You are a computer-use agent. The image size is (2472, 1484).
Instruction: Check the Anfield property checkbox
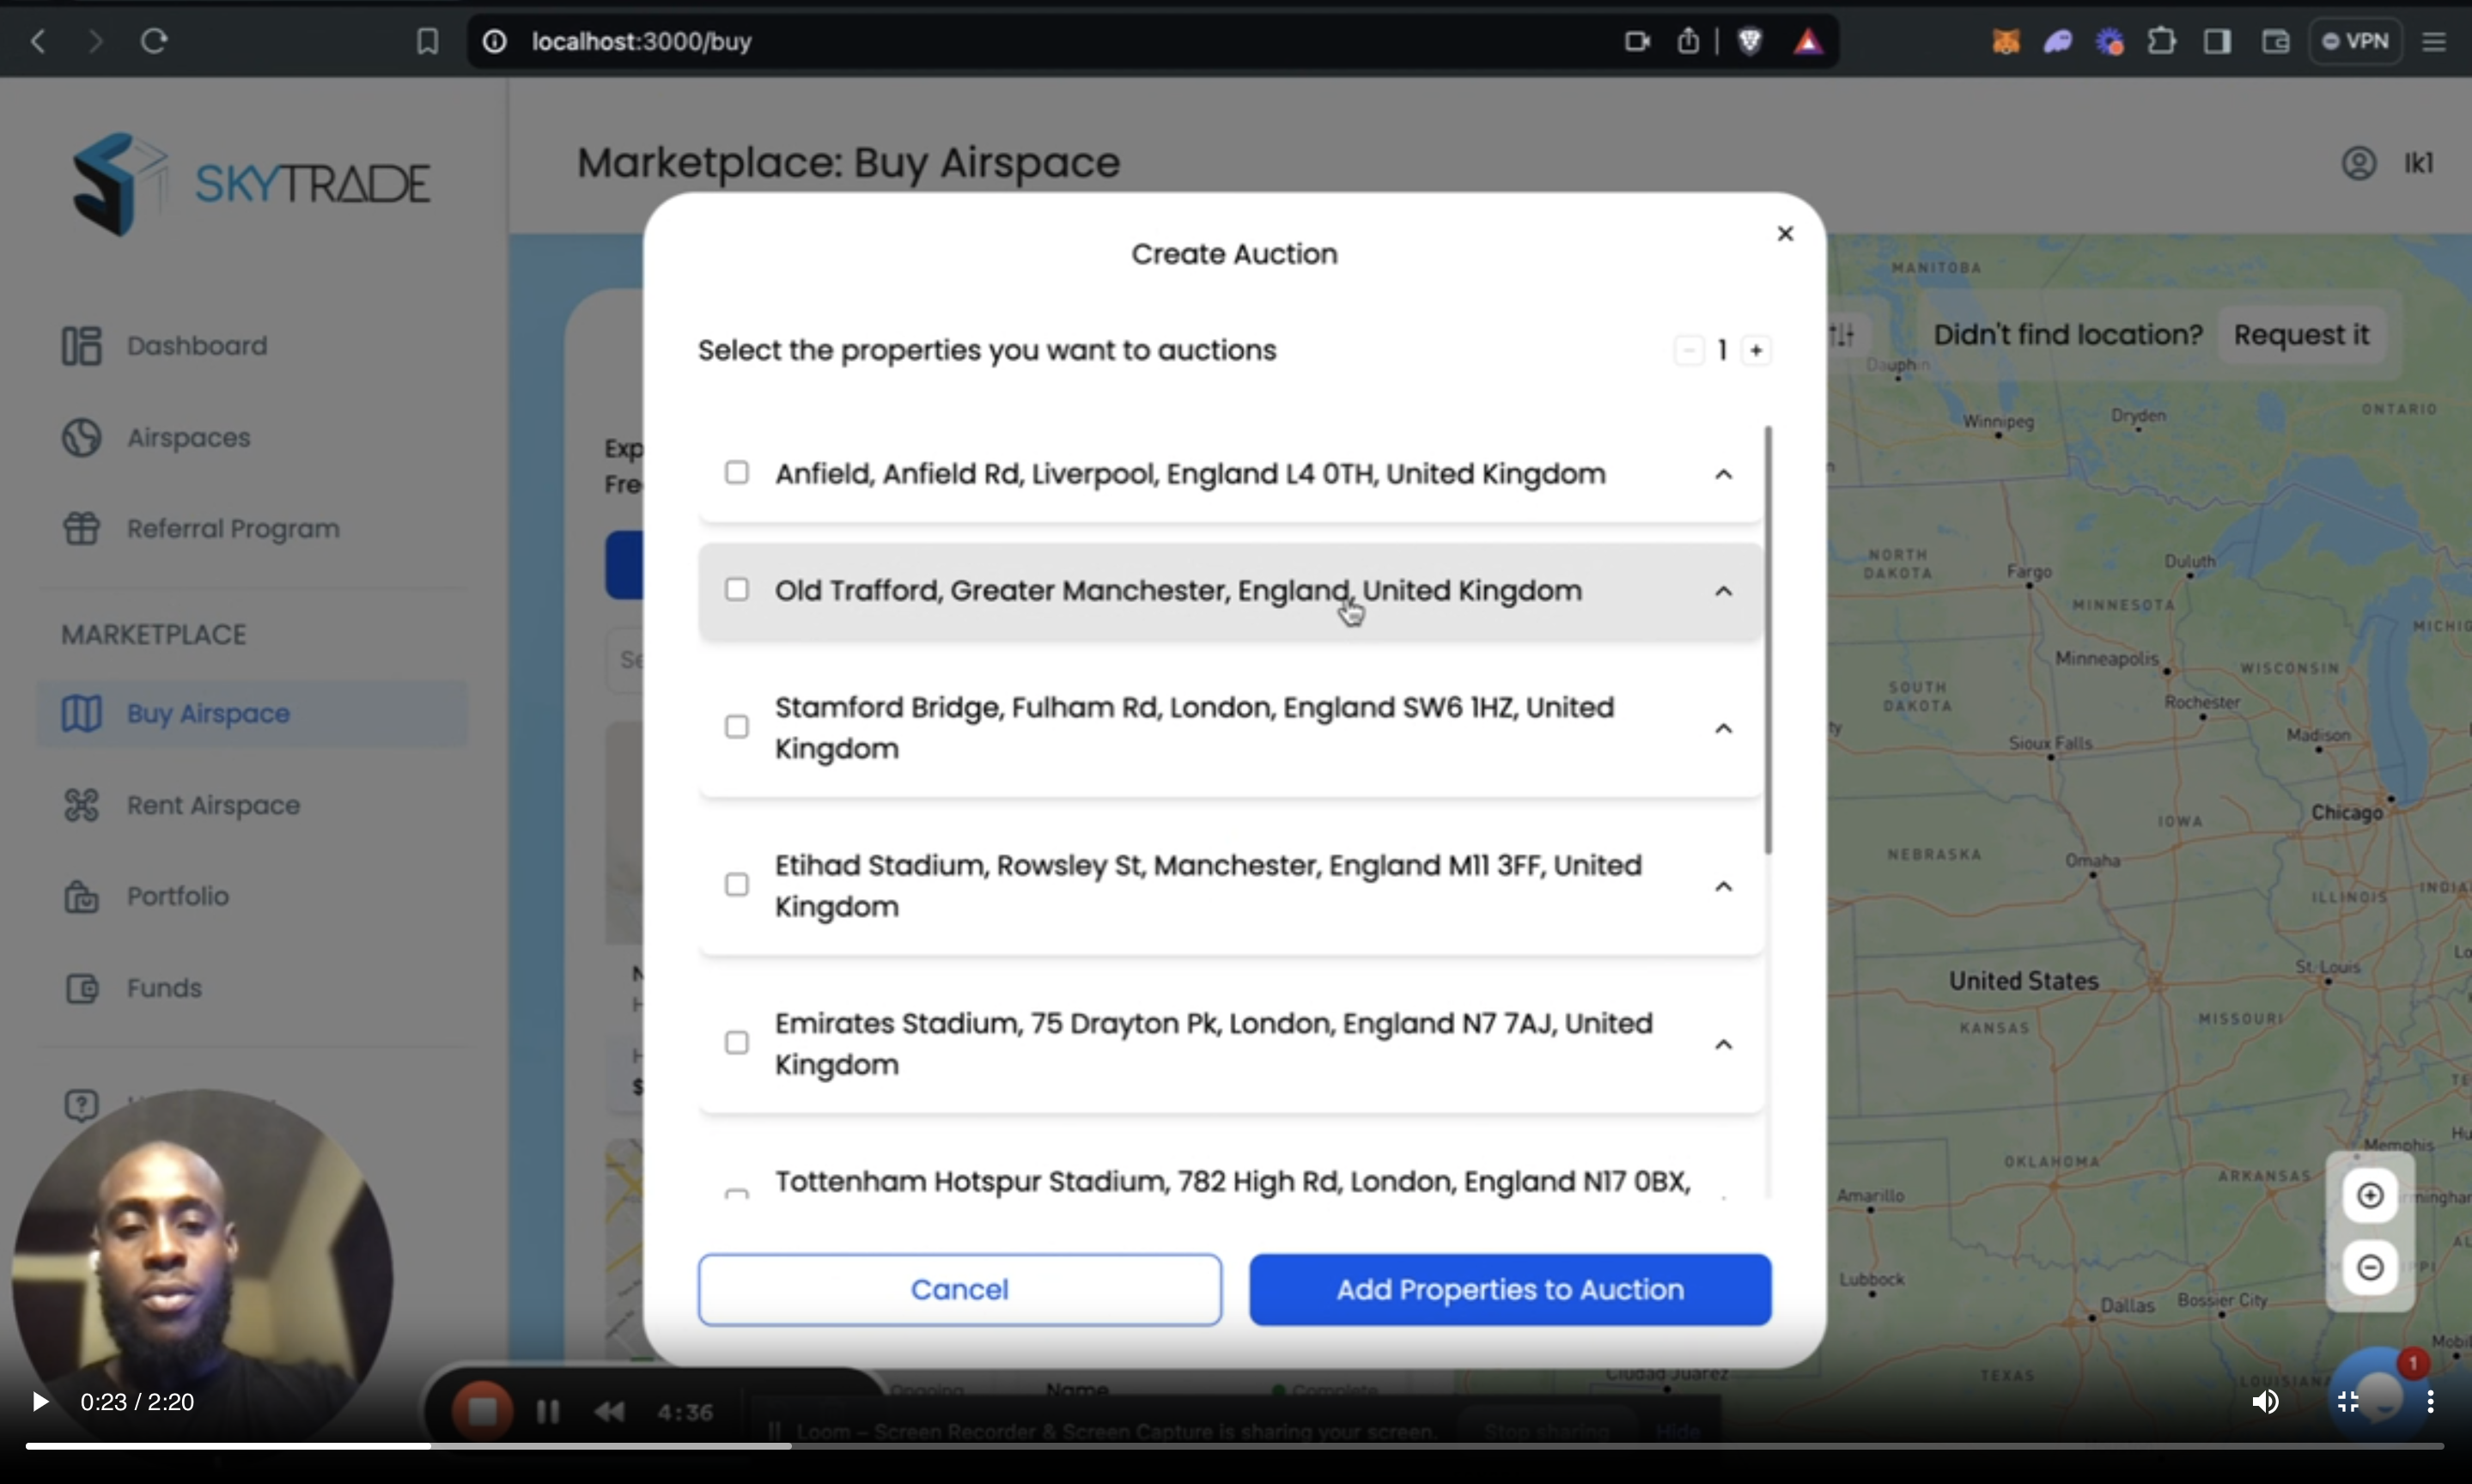pyautogui.click(x=737, y=472)
